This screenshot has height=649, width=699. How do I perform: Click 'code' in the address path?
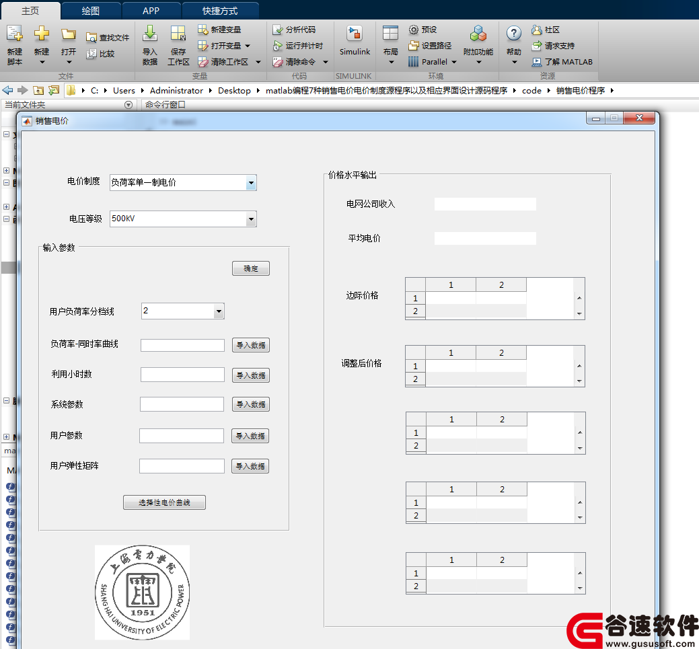pos(532,91)
